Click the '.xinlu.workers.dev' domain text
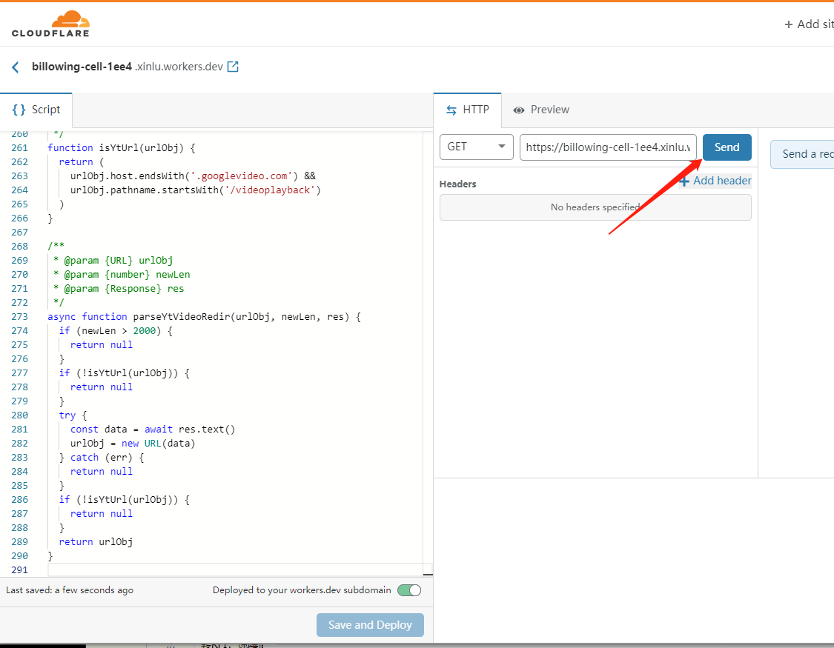834x648 pixels. (179, 67)
